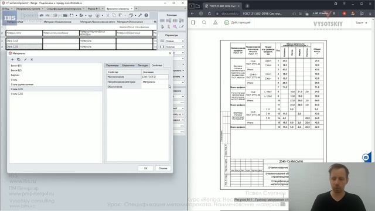Click the Наименование value input field
The height and width of the screenshot is (211, 375).
click(x=155, y=77)
